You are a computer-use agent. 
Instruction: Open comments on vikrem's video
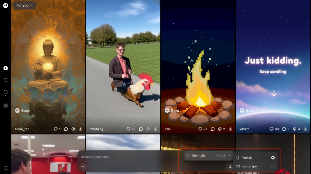(284, 129)
